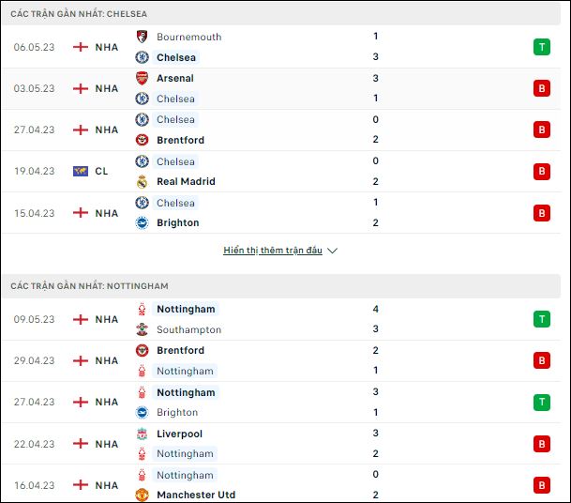Click the Manchester Utd crest icon
571x503 pixels.
click(x=142, y=495)
